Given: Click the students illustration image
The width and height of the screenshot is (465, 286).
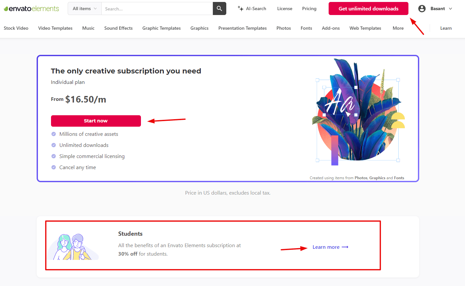Looking at the screenshot, I should (73, 247).
